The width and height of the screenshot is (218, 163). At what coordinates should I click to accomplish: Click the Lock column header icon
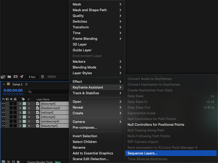pos(15,99)
